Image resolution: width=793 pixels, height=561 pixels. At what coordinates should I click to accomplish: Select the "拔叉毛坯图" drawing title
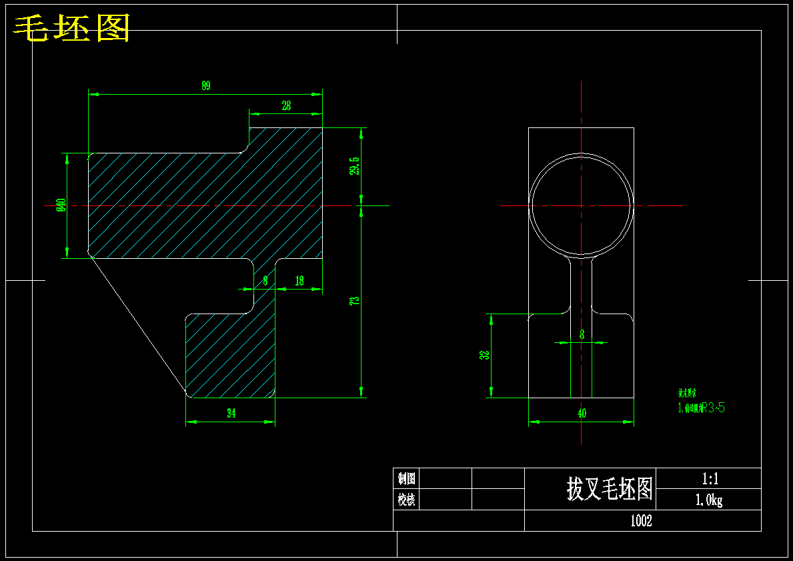pyautogui.click(x=610, y=489)
